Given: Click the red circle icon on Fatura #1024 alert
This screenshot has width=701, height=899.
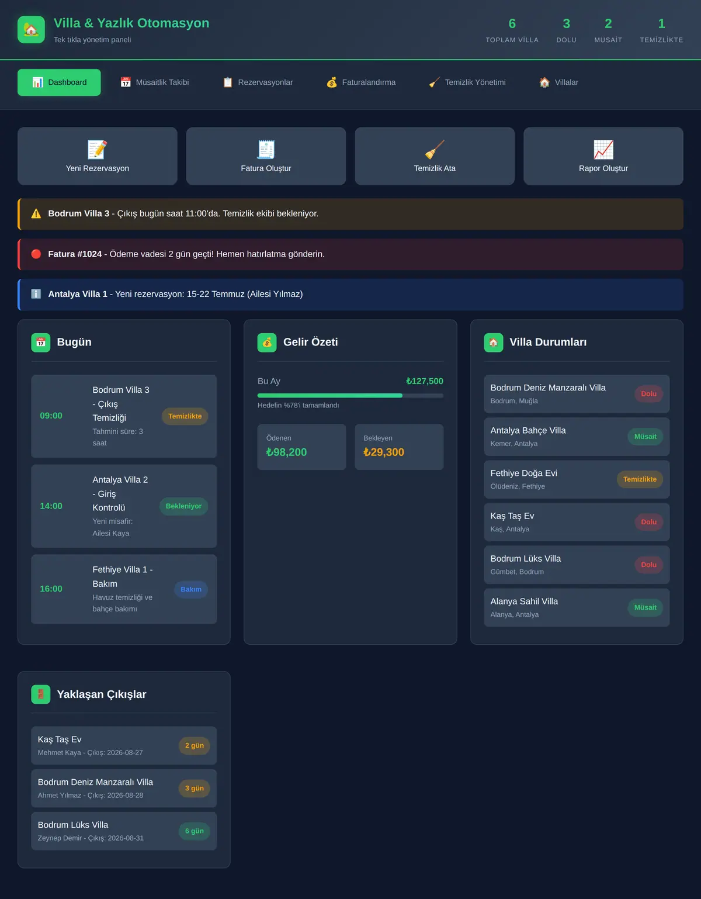Looking at the screenshot, I should (x=36, y=254).
